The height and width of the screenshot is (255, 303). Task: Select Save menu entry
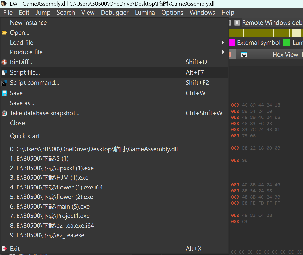coord(114,93)
